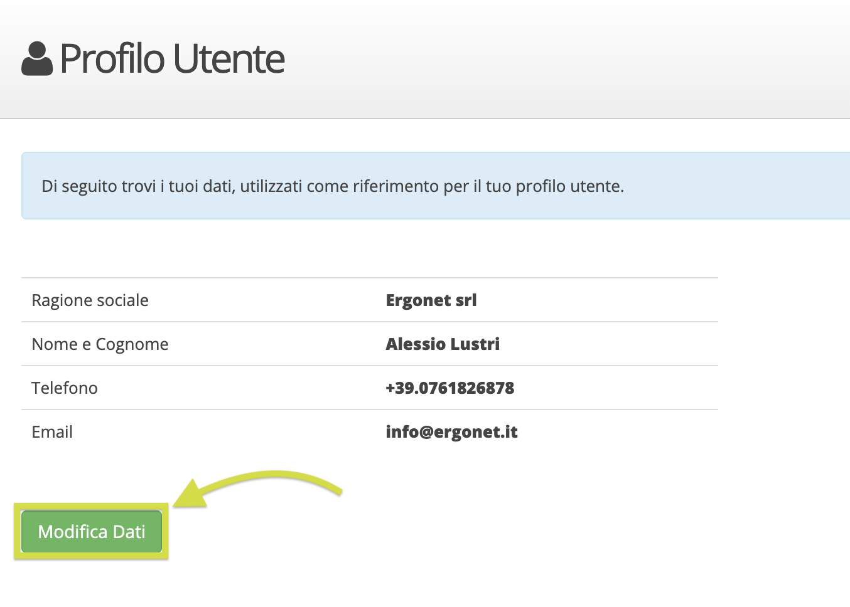
Task: Select the email address info@ergonet.it
Action: coord(451,431)
